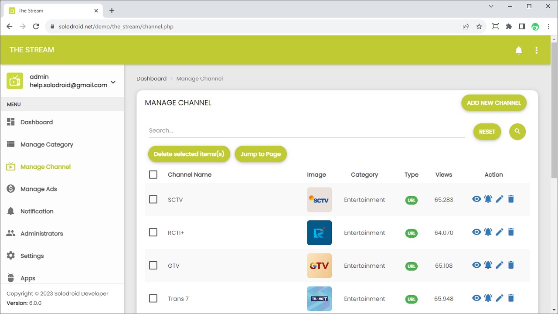Click the magnifier search button
558x314 pixels.
[x=517, y=131]
